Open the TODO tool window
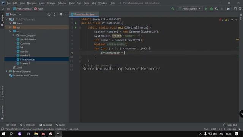243x137 pixels. 11,125
